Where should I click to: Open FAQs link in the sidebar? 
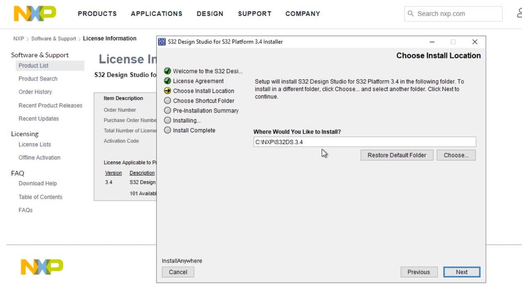point(25,210)
